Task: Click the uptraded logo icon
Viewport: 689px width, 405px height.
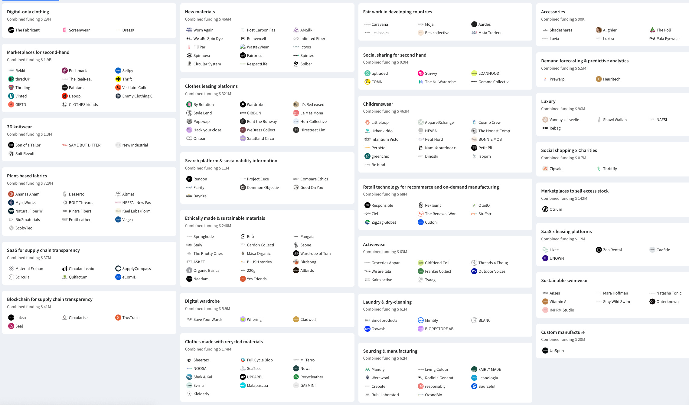Action: 367,73
